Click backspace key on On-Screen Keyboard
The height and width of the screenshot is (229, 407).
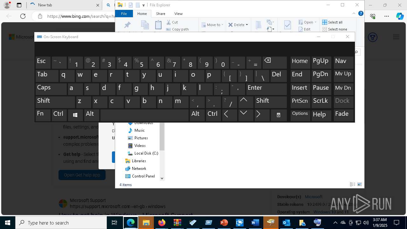[x=275, y=63]
